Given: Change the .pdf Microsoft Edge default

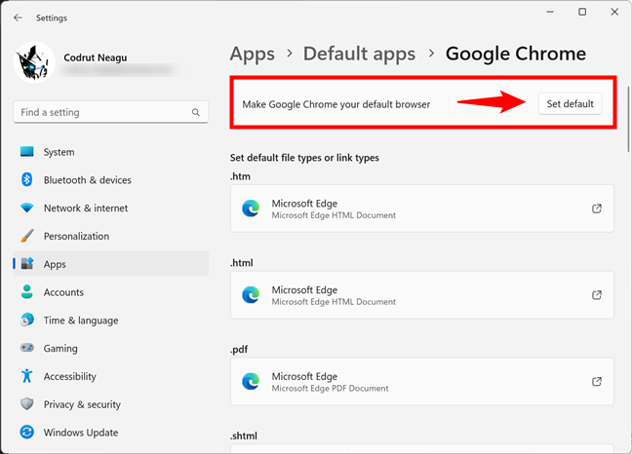Looking at the screenshot, I should click(x=421, y=380).
